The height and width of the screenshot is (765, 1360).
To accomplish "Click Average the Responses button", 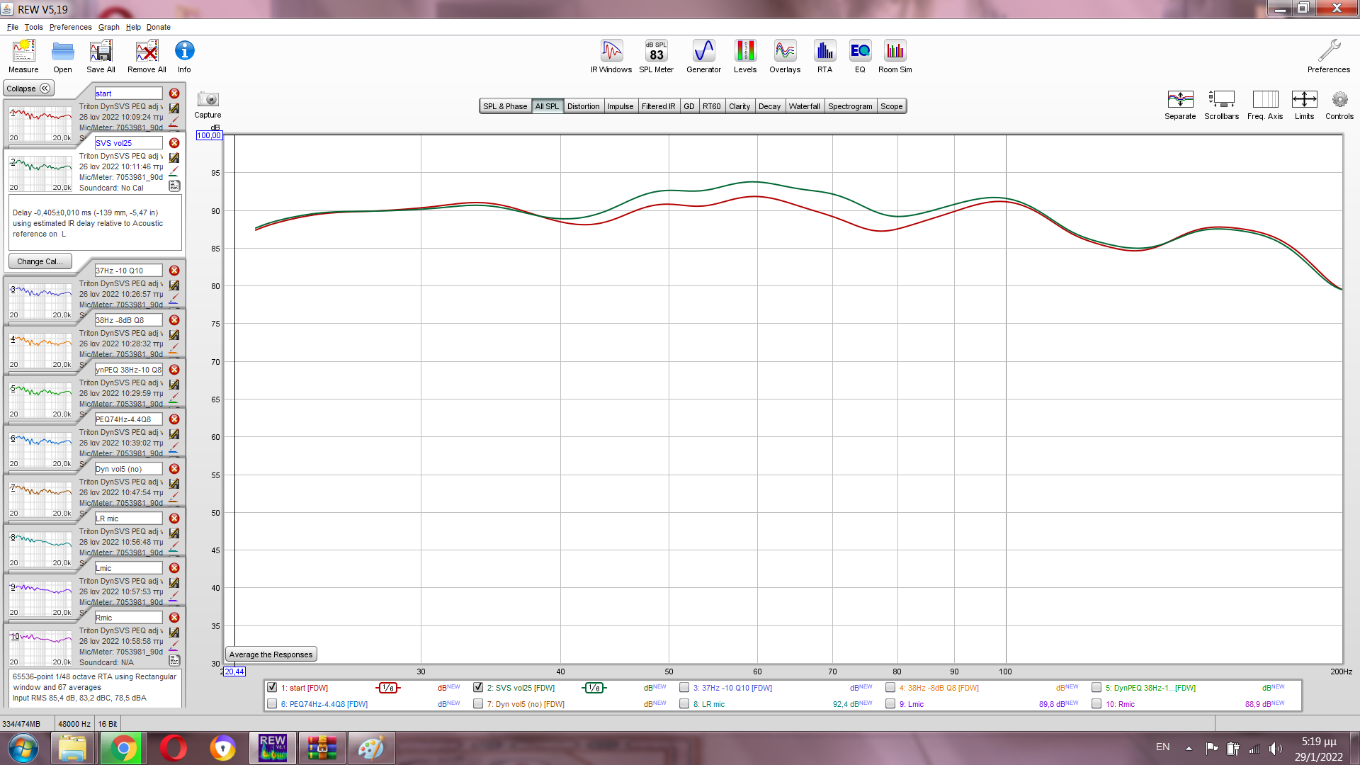I will (271, 654).
